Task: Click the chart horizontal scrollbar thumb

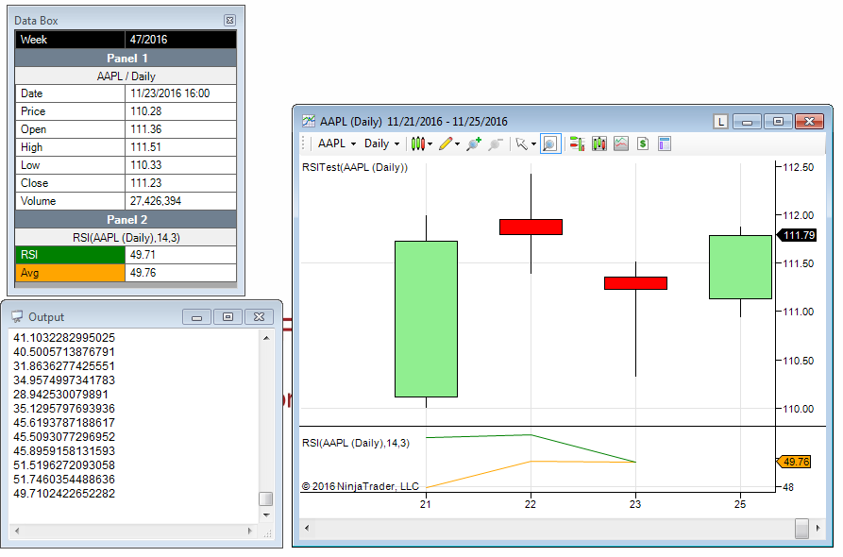Action: [801, 528]
